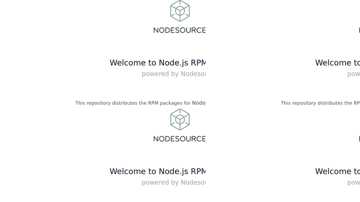Click the left "This repository distributes the RPM packages" sentence
The image size is (360, 202).
coord(141,103)
